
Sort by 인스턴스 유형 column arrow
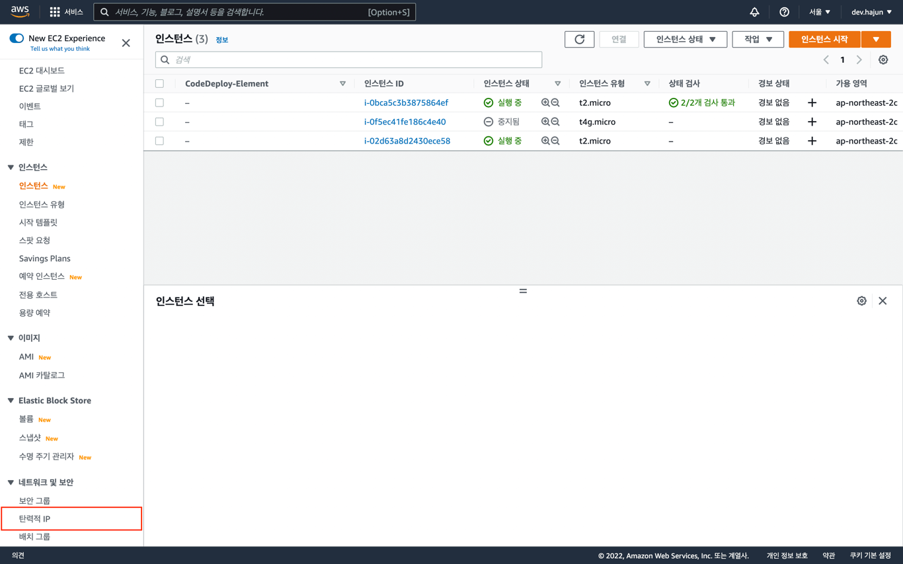click(647, 84)
